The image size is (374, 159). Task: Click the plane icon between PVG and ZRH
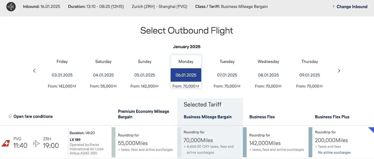[x=36, y=143]
